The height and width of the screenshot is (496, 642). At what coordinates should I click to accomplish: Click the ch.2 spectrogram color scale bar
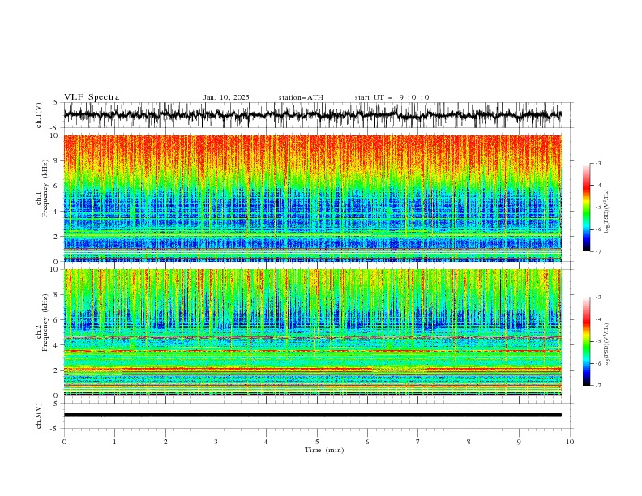[586, 341]
